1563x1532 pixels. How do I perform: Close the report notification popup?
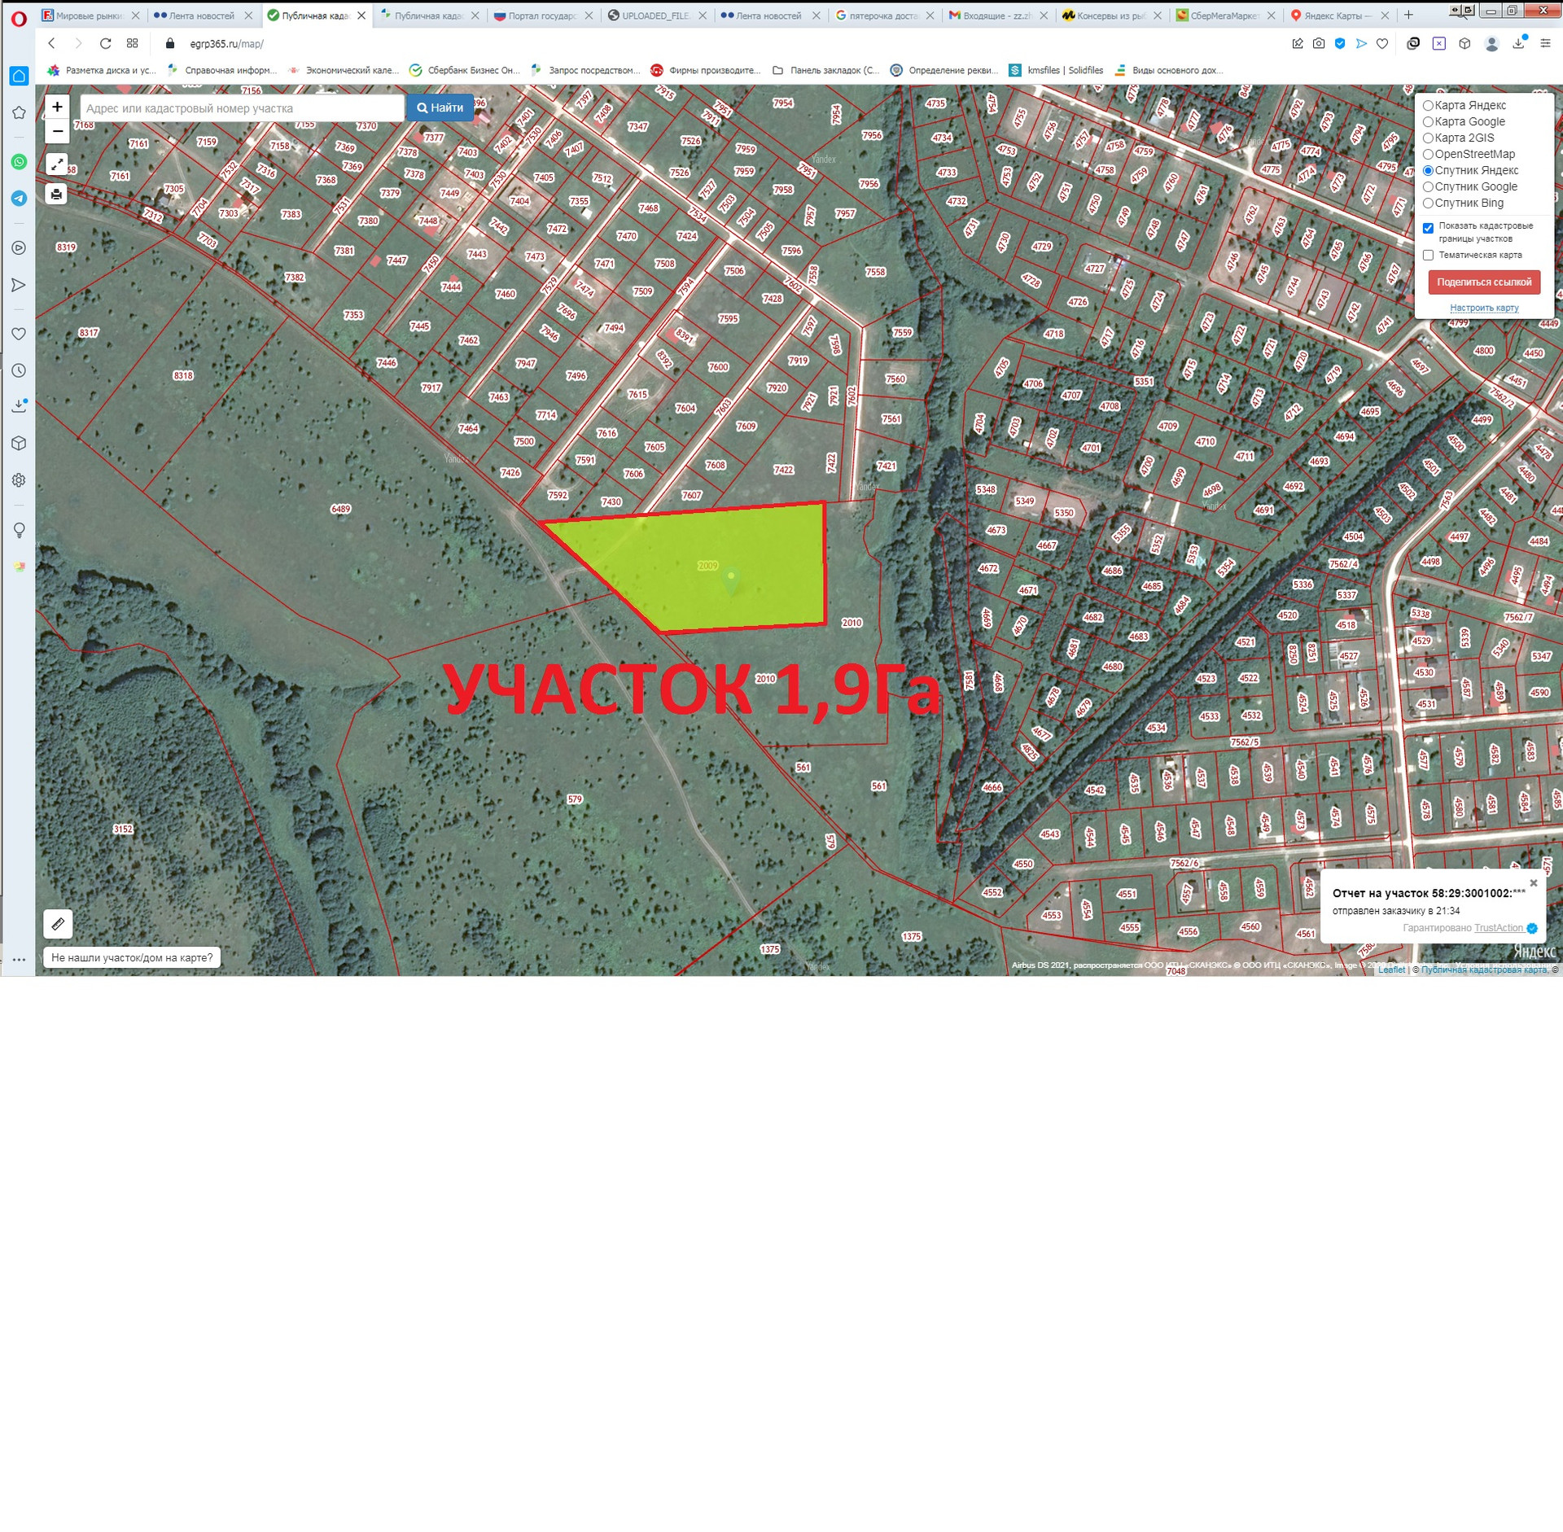coord(1534,883)
